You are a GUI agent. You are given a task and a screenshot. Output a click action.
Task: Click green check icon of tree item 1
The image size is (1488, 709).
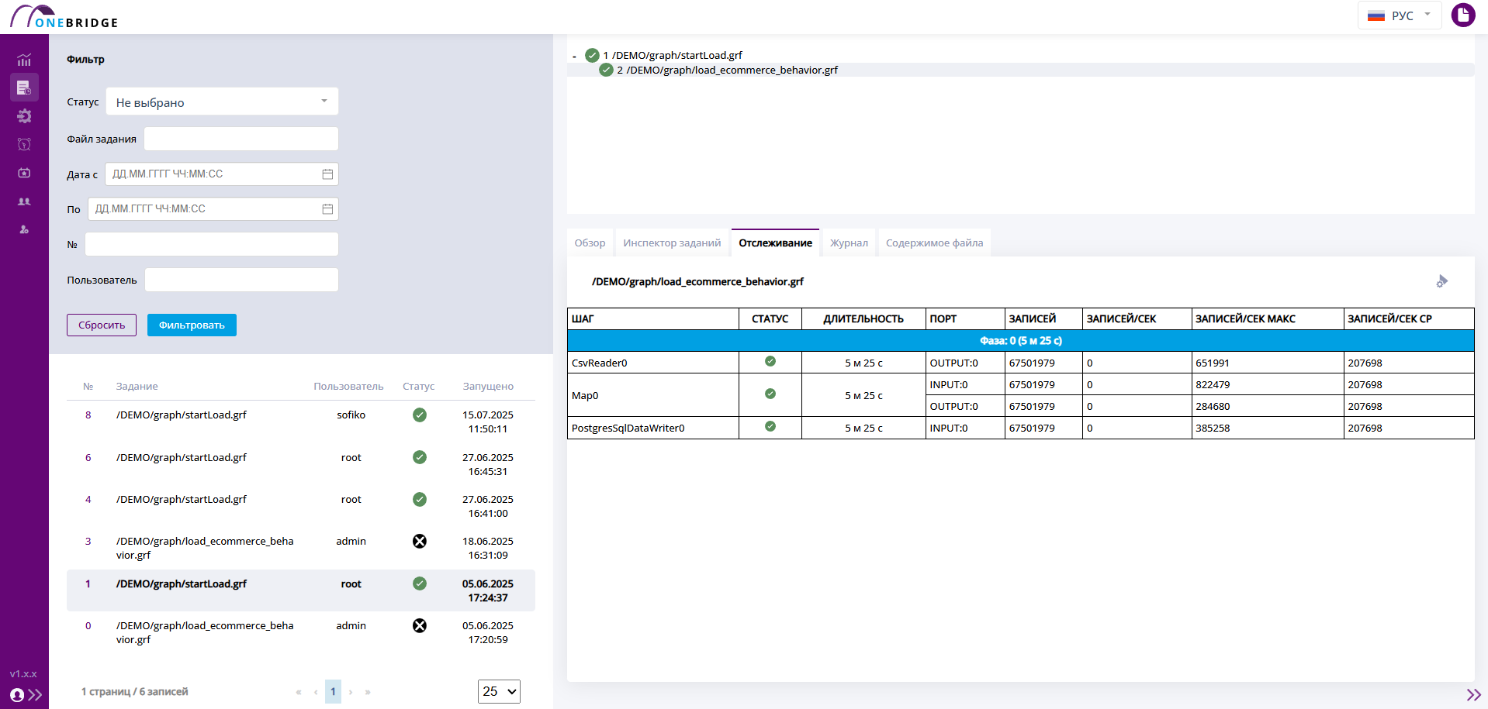(592, 55)
